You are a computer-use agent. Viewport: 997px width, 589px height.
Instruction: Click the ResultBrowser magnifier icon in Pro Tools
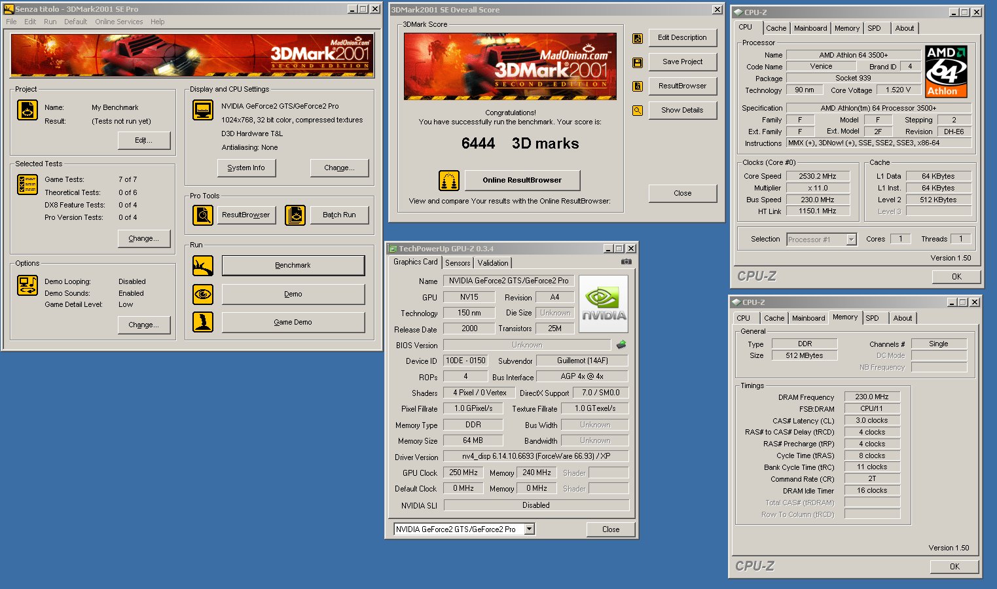tap(203, 215)
